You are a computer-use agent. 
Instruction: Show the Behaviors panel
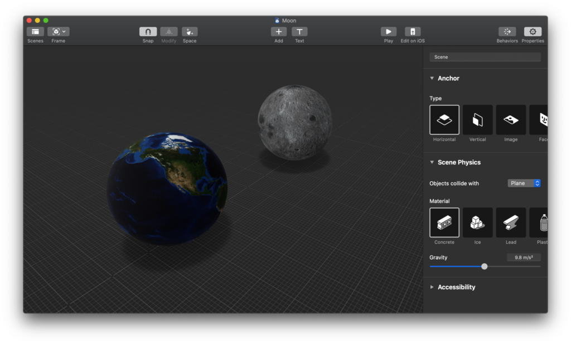[x=507, y=32]
